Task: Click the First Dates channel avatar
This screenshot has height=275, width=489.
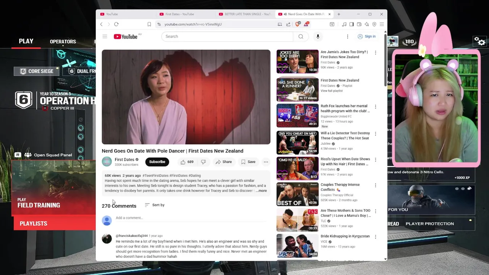Action: [x=107, y=162]
